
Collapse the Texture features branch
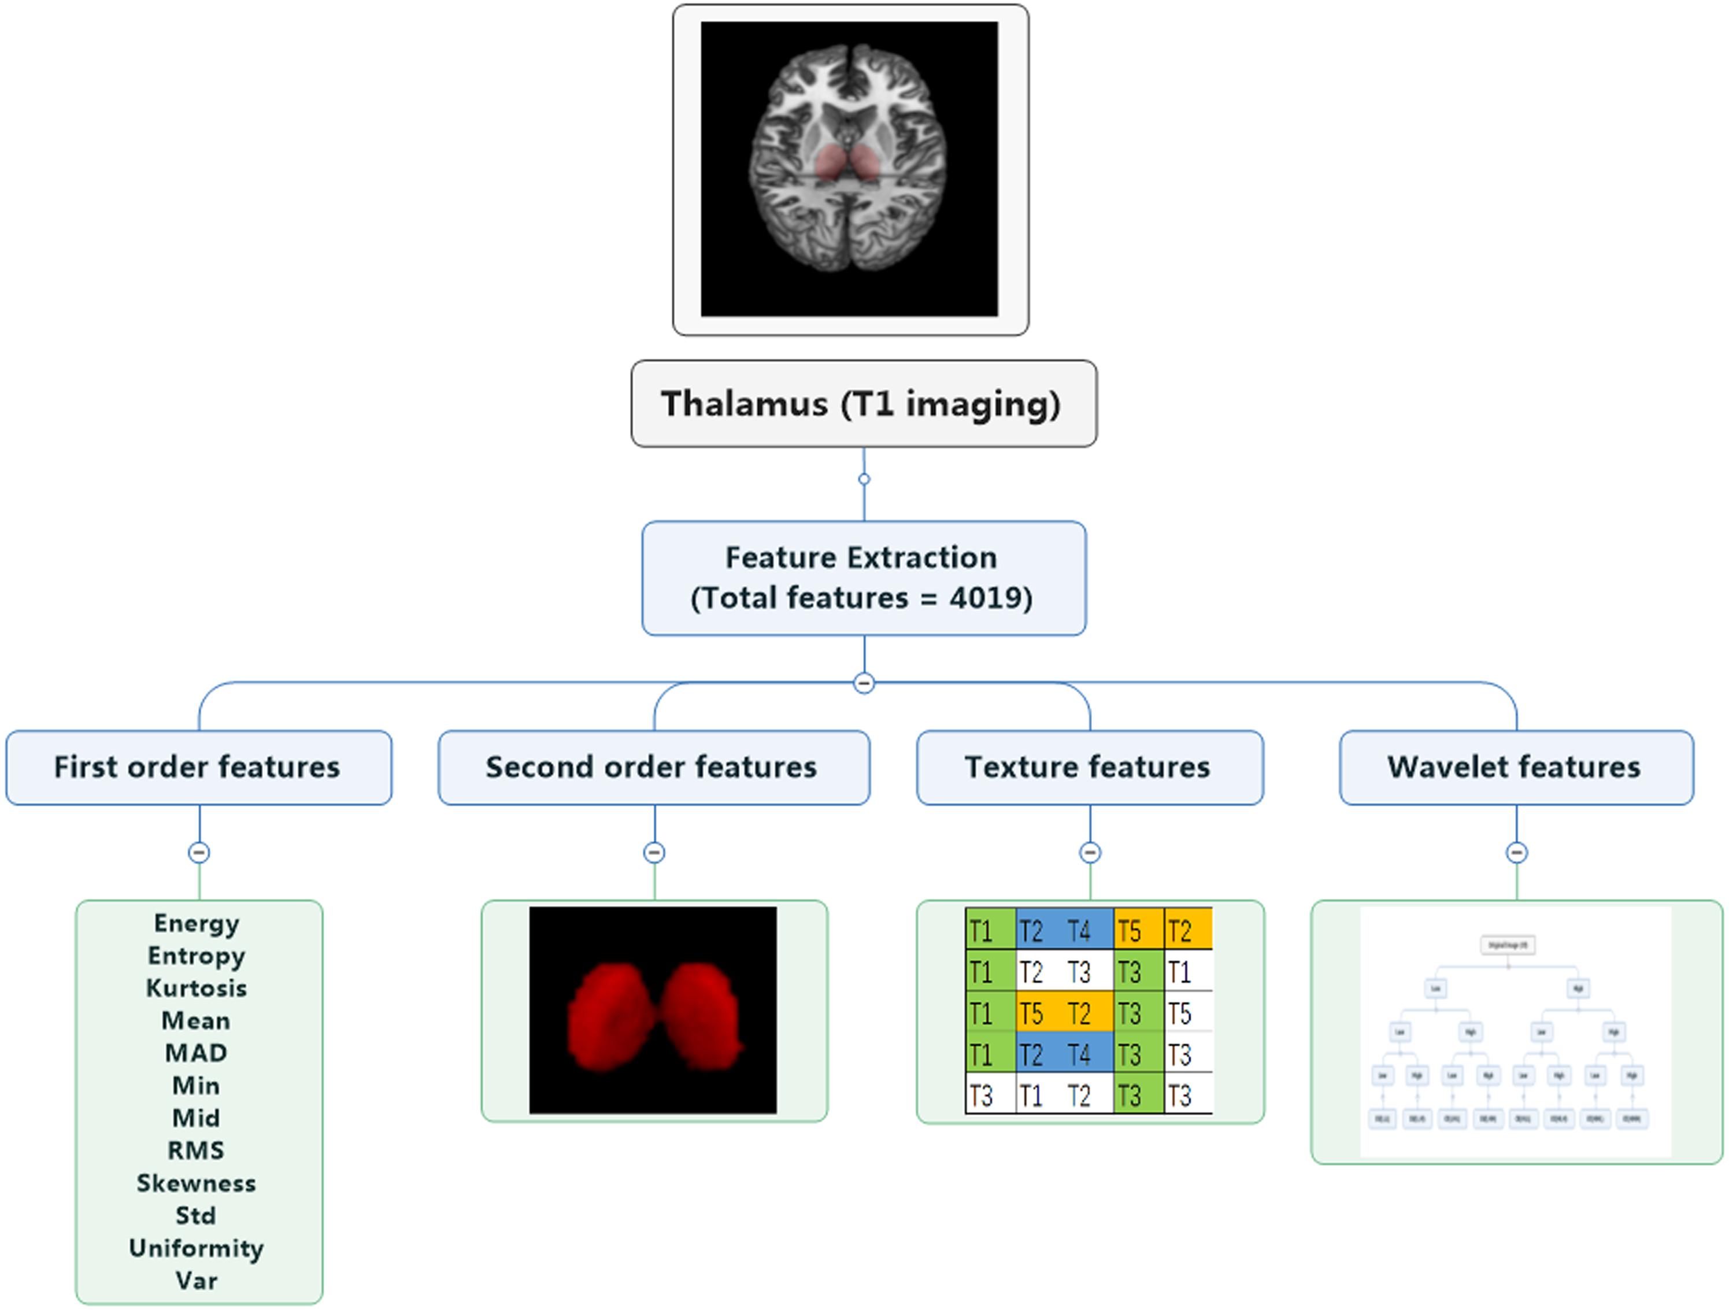[1090, 852]
